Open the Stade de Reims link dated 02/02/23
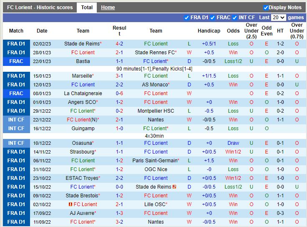 point(82,44)
